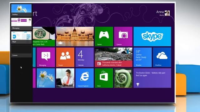Open the Messaging tile
This screenshot has height=112, width=200.
tap(46, 57)
